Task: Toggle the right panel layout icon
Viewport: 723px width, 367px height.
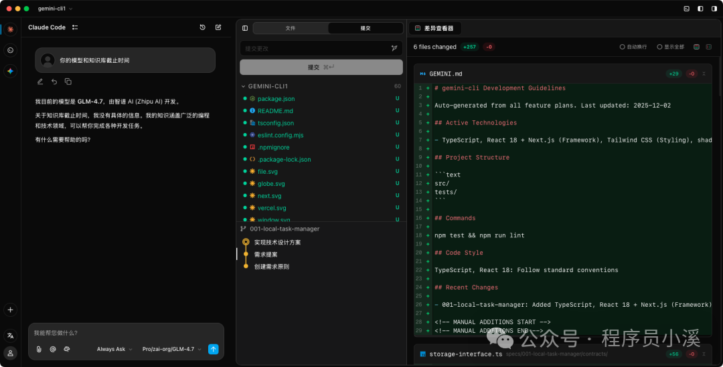Action: 714,9
